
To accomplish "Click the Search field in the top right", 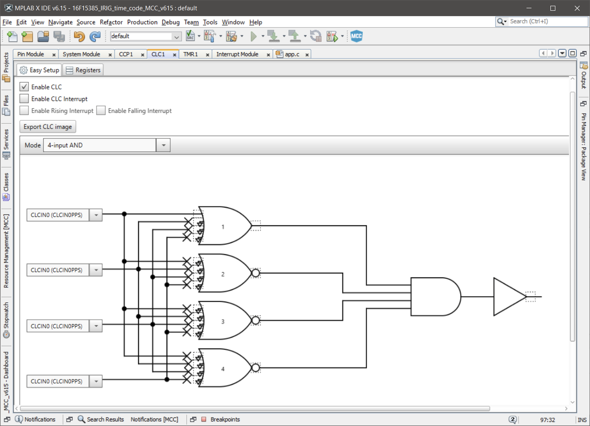I will [547, 21].
